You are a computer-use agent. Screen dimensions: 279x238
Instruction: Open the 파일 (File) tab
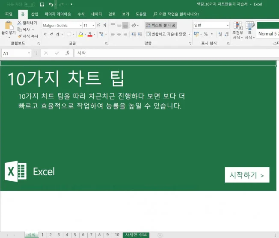point(9,14)
